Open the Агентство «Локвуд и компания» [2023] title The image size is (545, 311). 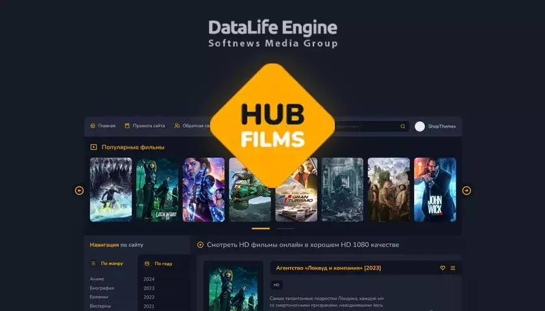[x=328, y=268]
